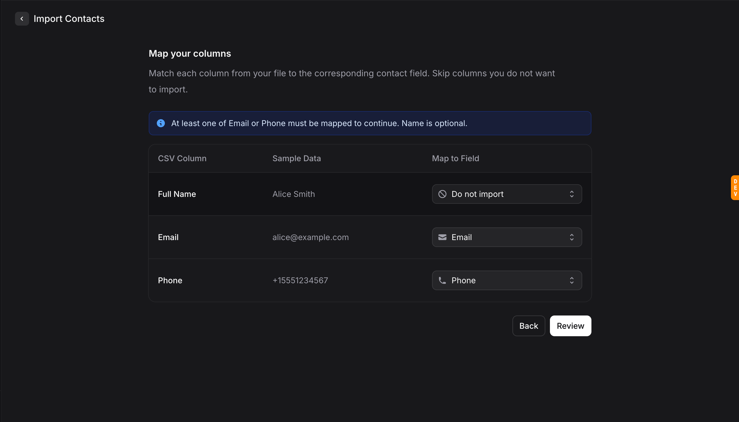Click the Do not import prohibited icon

(442, 194)
